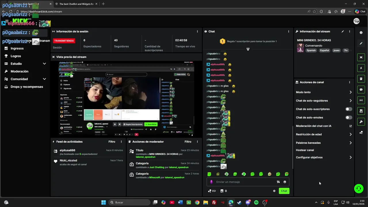Click the purple microphone icon in message box
Screen dimensions: 368x207
click(211, 182)
